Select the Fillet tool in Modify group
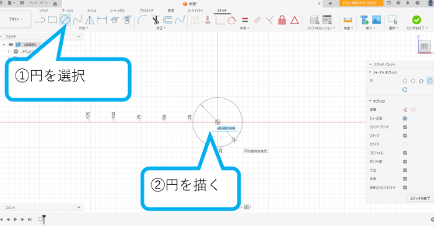Screen dimensions: 434x227 (142, 20)
